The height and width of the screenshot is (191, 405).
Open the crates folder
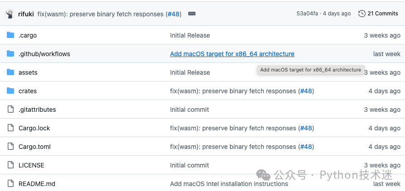coord(28,91)
